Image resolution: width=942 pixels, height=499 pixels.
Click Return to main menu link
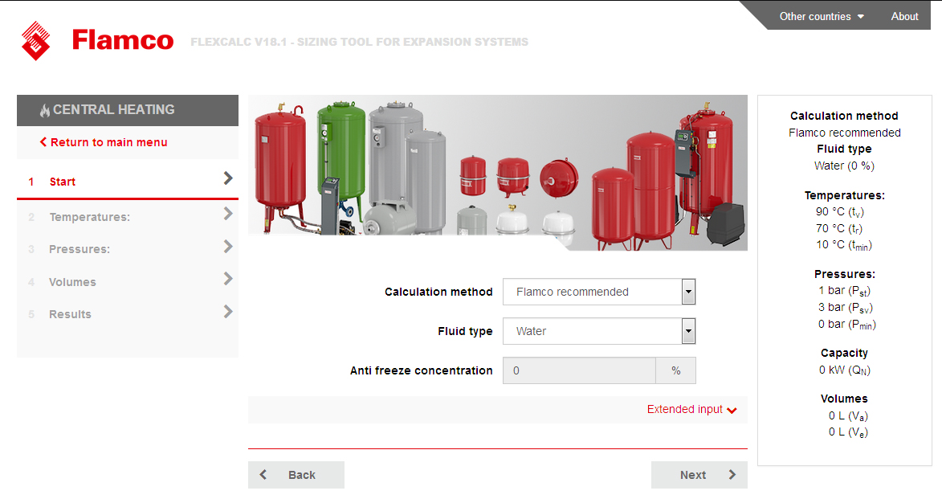[104, 142]
